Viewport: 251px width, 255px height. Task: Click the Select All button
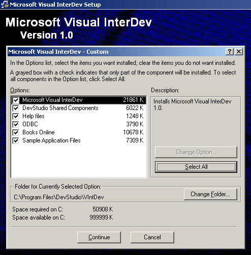(x=196, y=167)
